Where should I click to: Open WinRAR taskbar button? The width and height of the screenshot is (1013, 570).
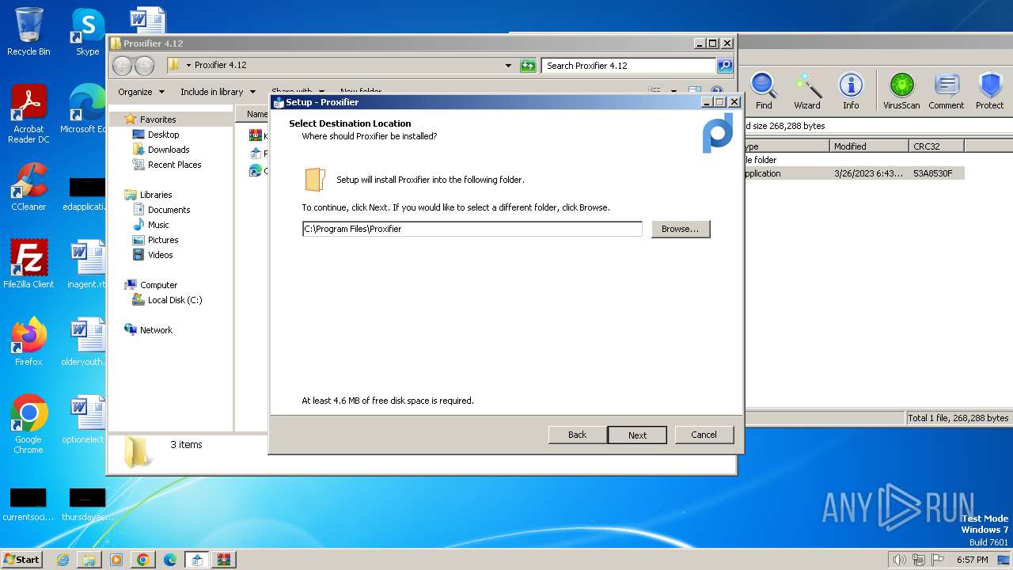click(224, 560)
